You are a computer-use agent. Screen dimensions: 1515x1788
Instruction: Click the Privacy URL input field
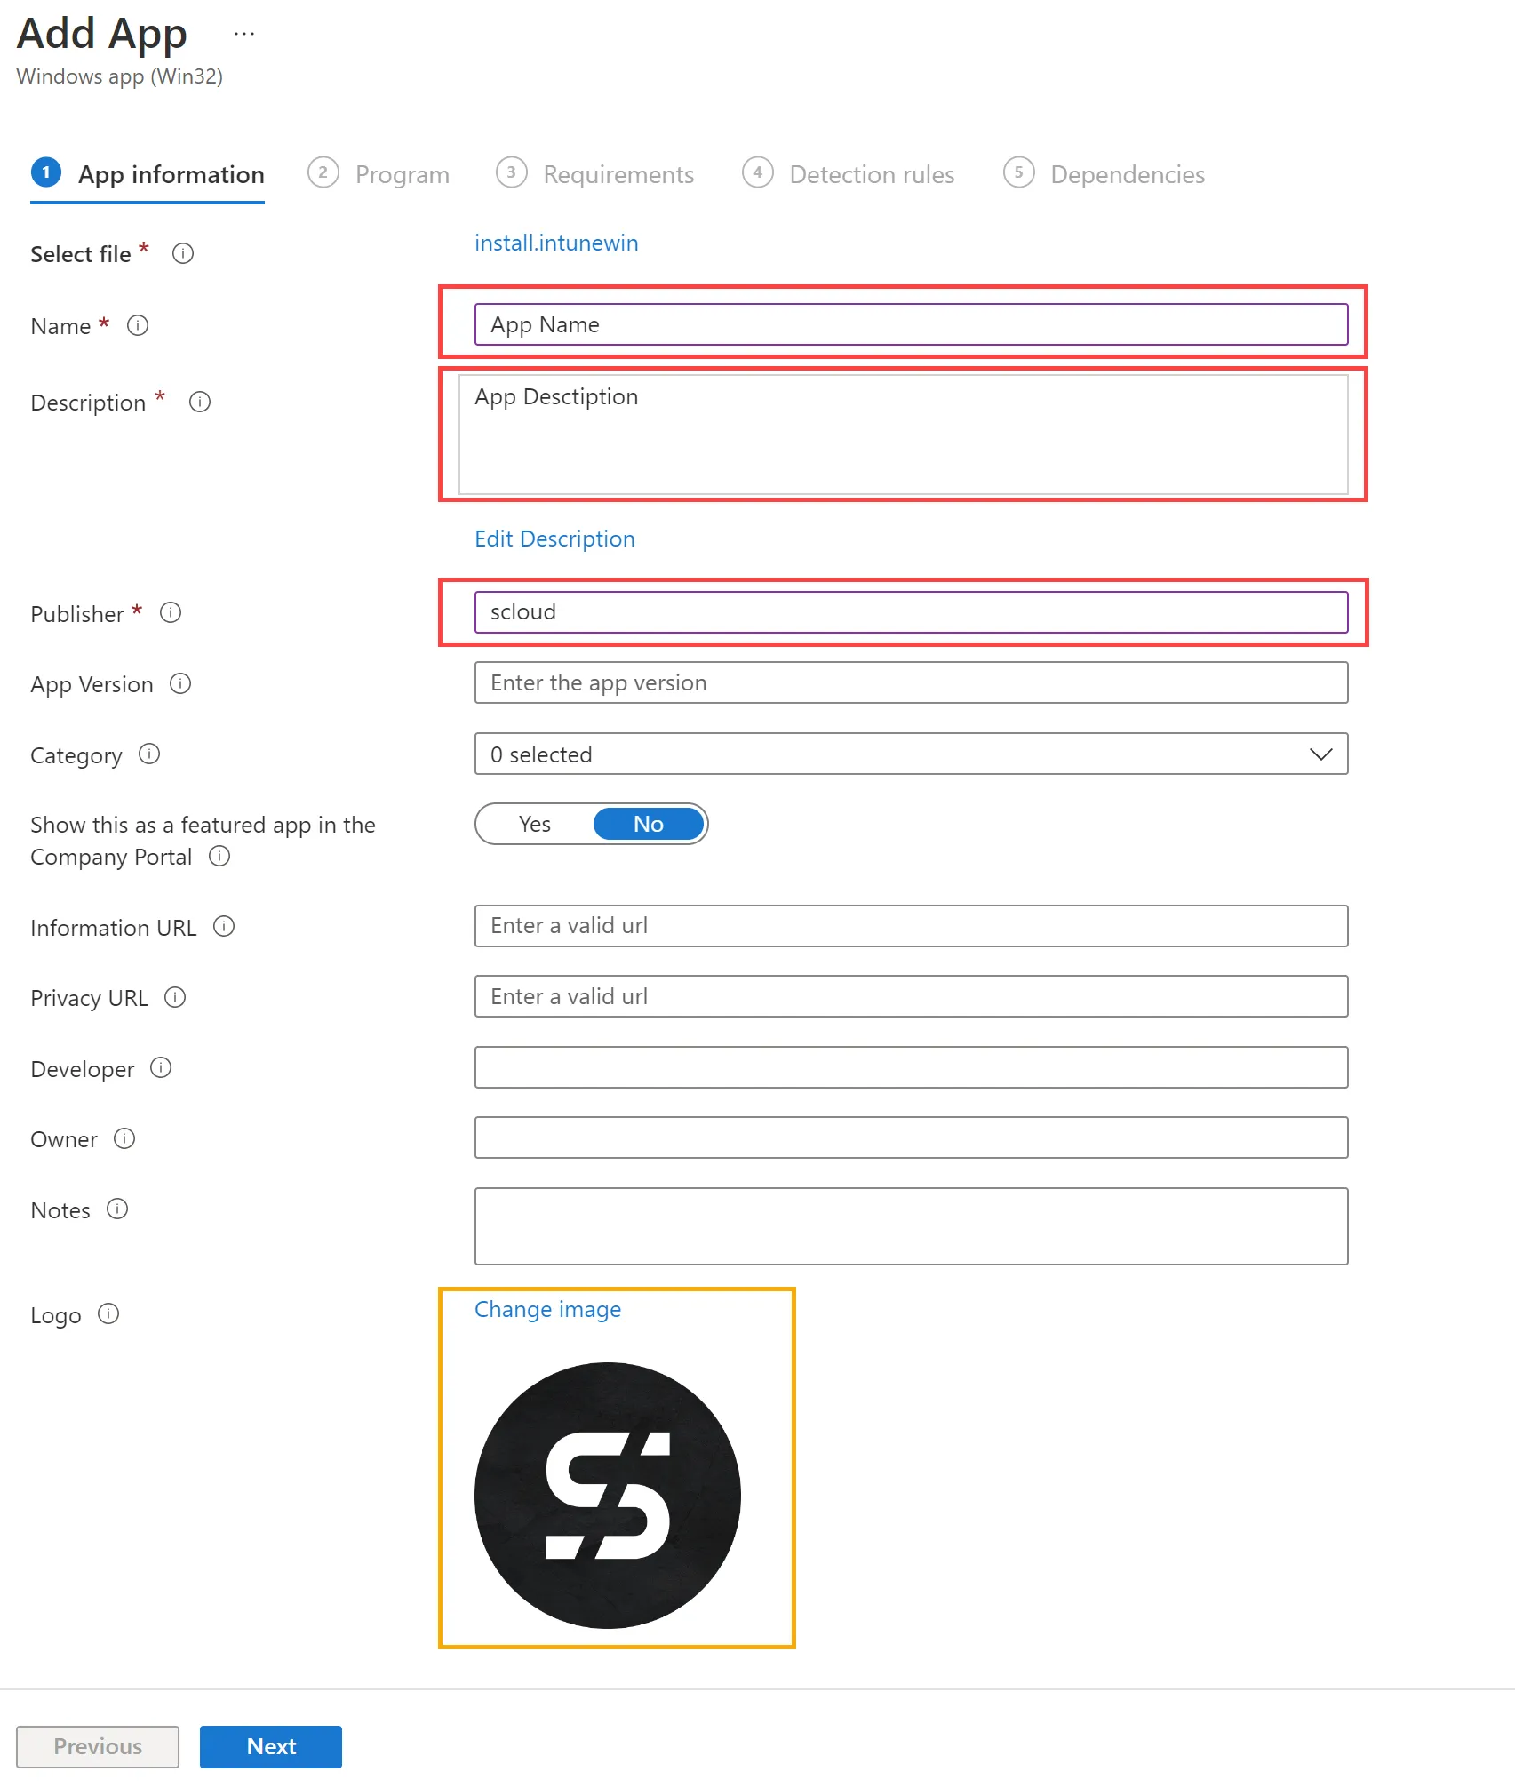(x=911, y=996)
